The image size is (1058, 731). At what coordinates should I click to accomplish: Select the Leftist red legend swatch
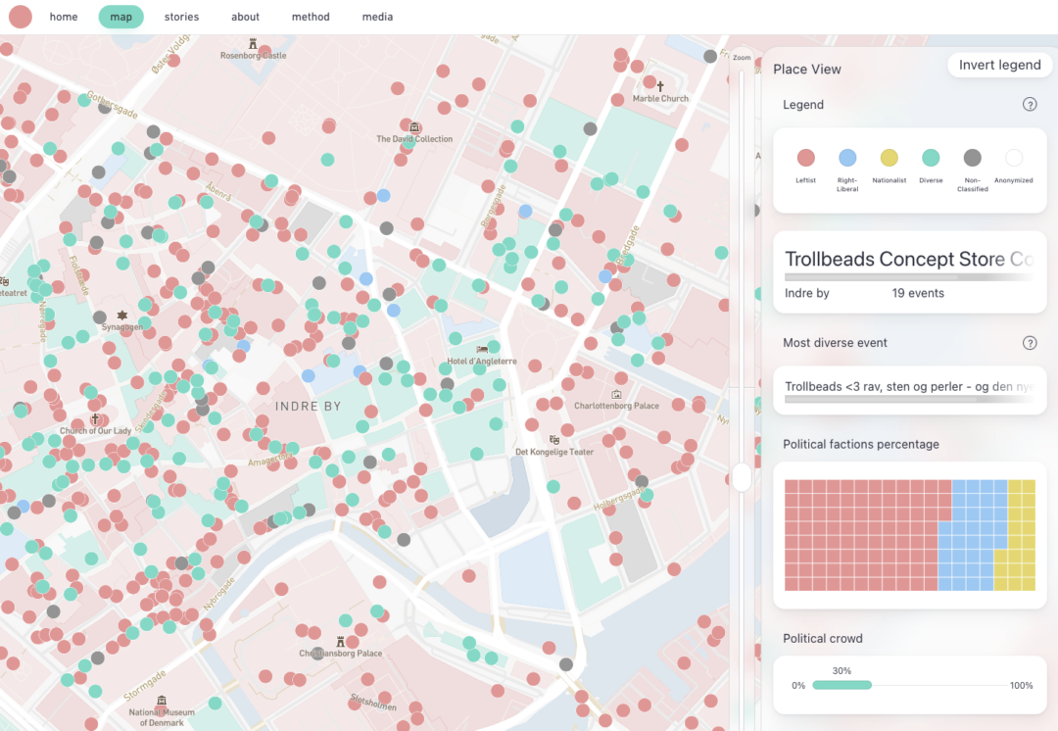coord(805,158)
